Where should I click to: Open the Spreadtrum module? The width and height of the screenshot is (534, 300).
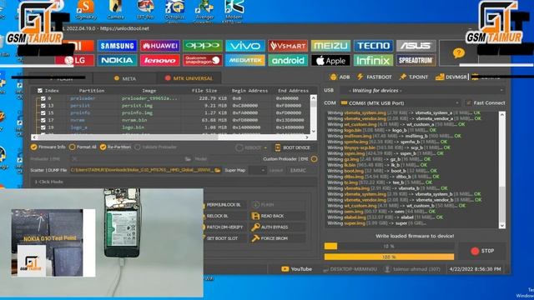tap(416, 61)
